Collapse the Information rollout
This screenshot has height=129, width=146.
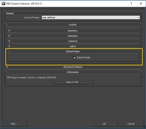coord(73,72)
